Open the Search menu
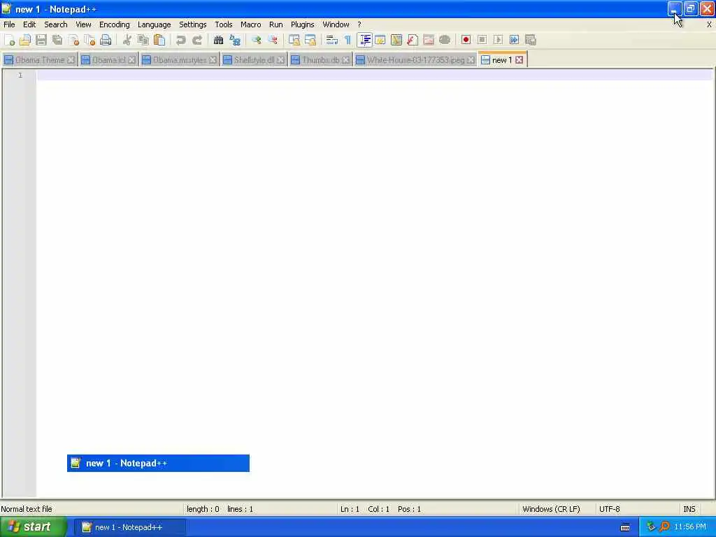This screenshot has width=716, height=537. click(x=56, y=24)
